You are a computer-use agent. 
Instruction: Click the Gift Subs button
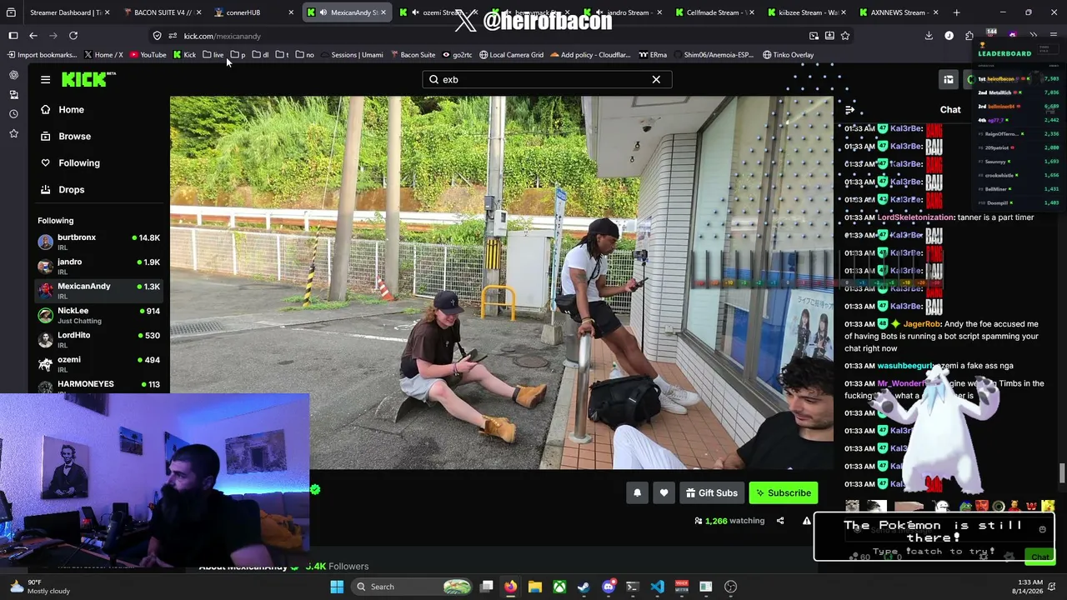(712, 492)
